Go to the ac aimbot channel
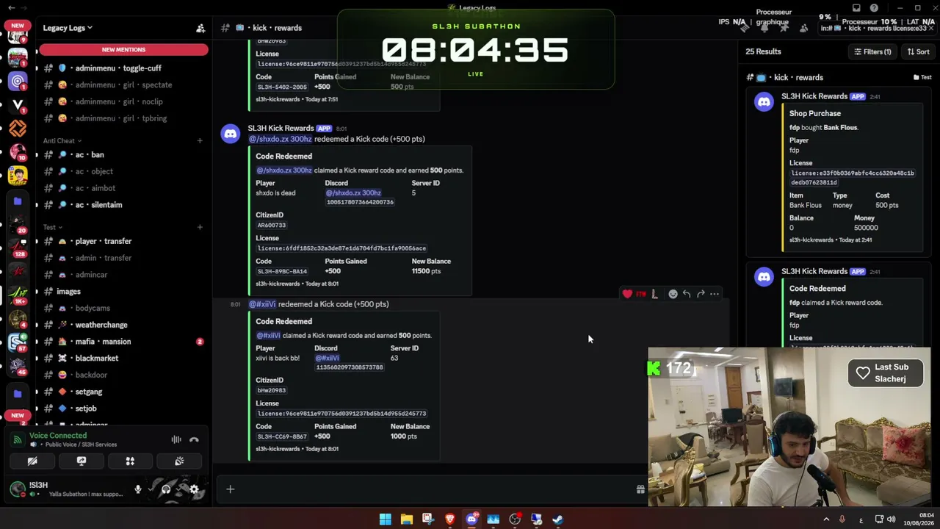940x529 pixels. click(123, 188)
